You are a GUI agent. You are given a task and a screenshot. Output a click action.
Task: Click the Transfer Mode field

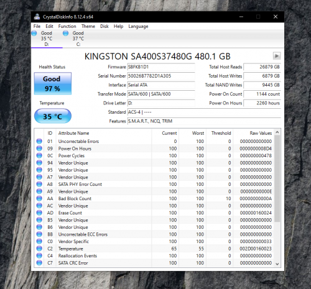[x=161, y=94]
